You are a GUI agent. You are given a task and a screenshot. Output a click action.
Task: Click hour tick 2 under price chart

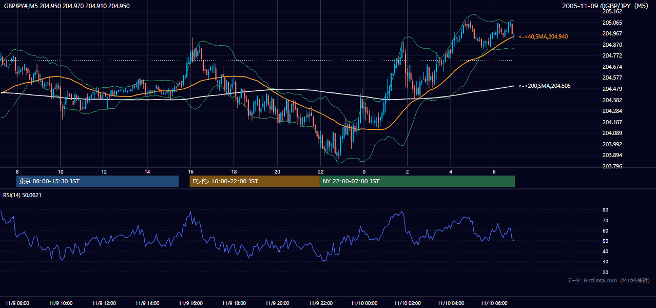[408, 171]
